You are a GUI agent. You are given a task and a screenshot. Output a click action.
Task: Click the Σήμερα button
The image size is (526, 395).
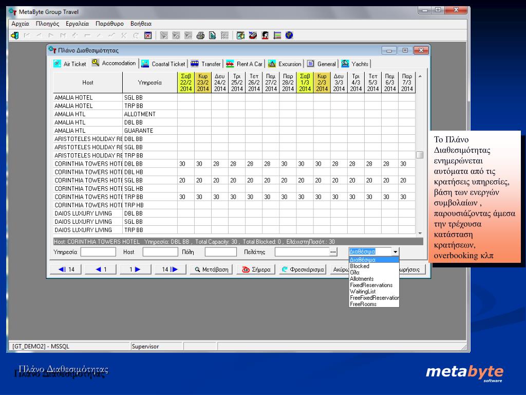coord(256,270)
